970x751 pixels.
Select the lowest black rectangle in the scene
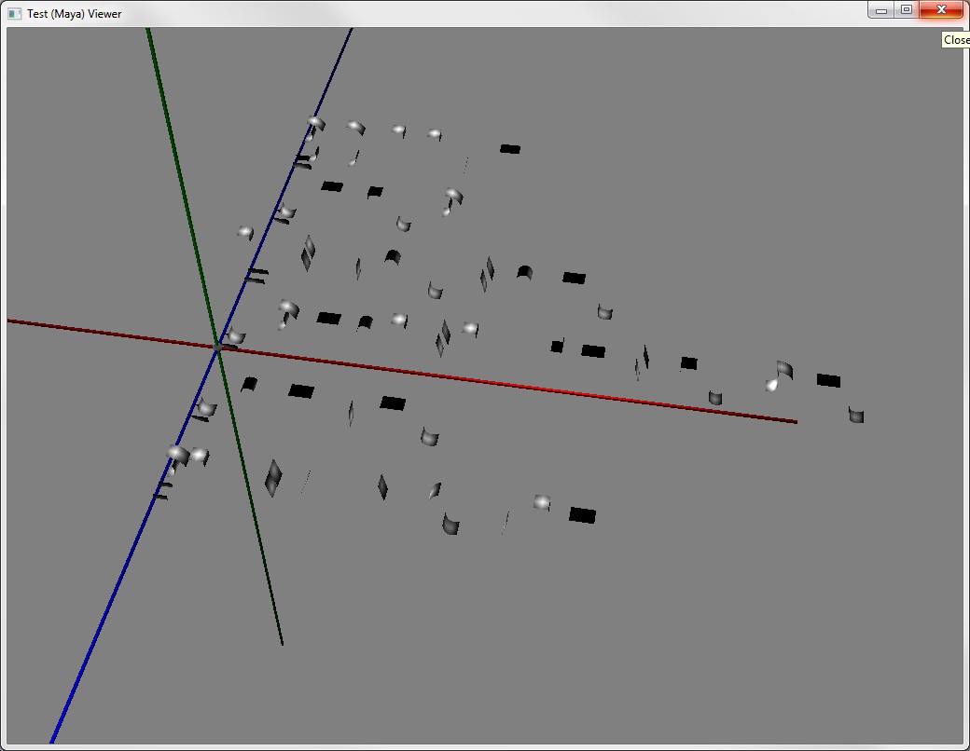(x=582, y=515)
